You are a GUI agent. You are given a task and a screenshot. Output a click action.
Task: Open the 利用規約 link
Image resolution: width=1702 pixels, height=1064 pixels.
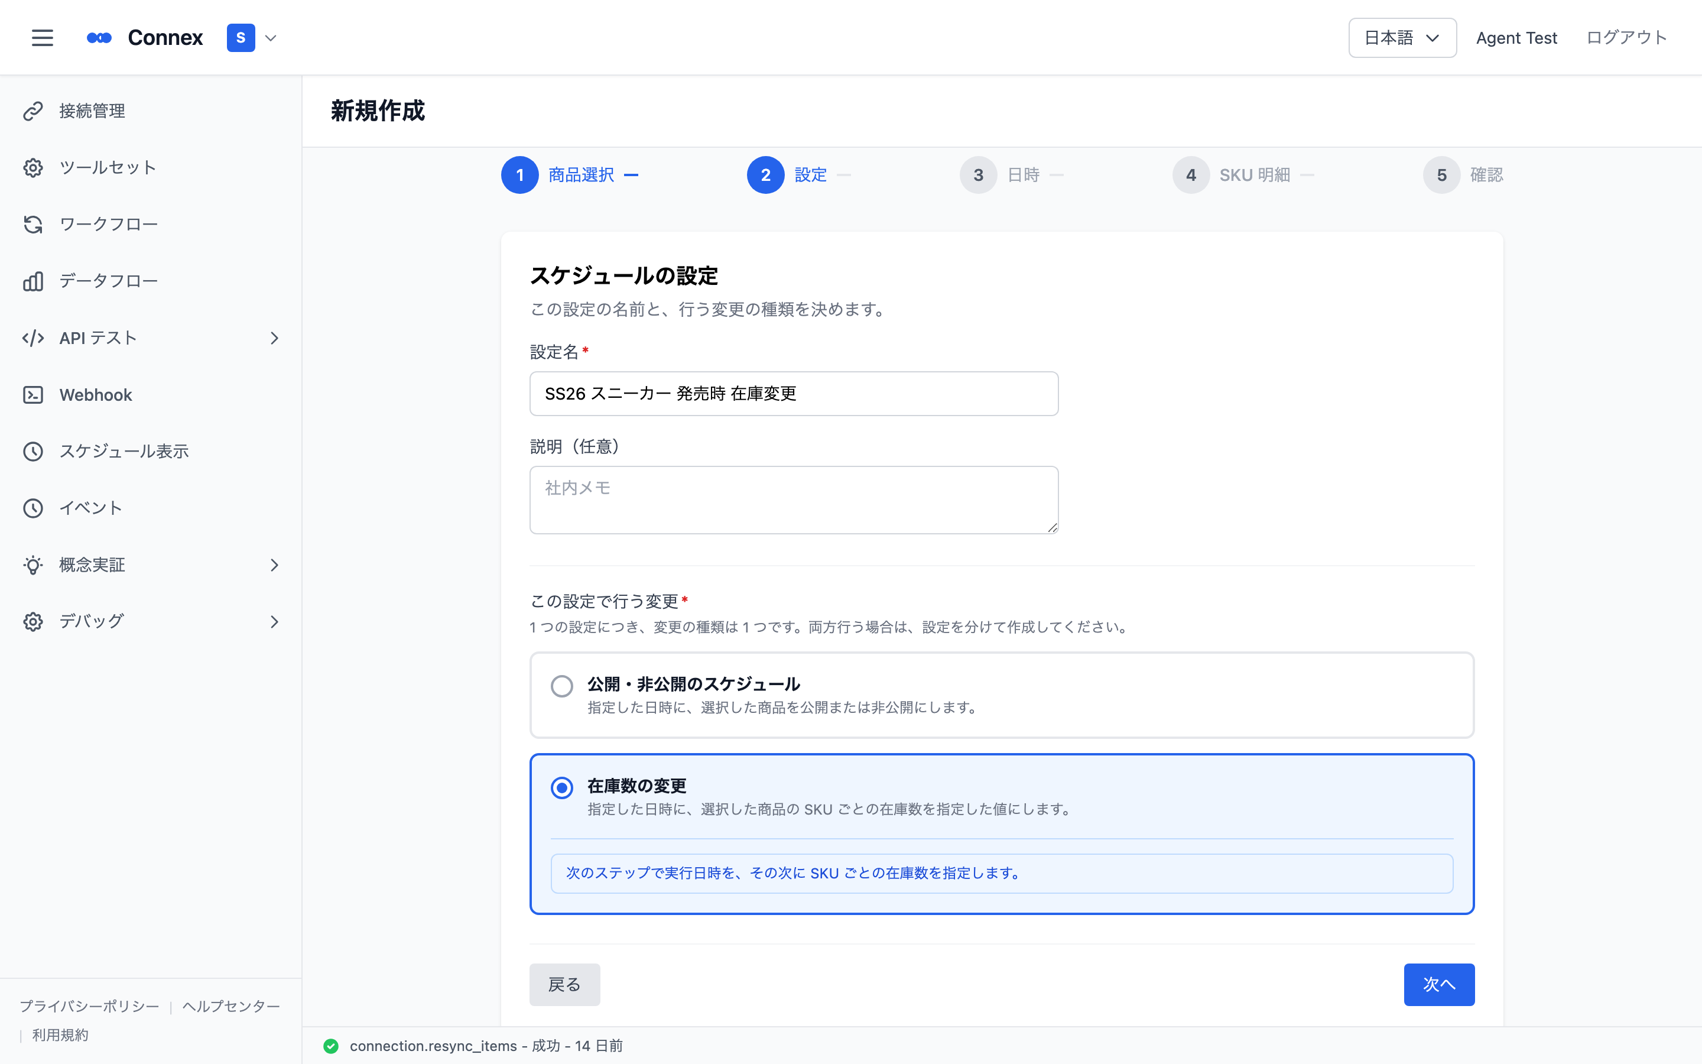pyautogui.click(x=60, y=1035)
